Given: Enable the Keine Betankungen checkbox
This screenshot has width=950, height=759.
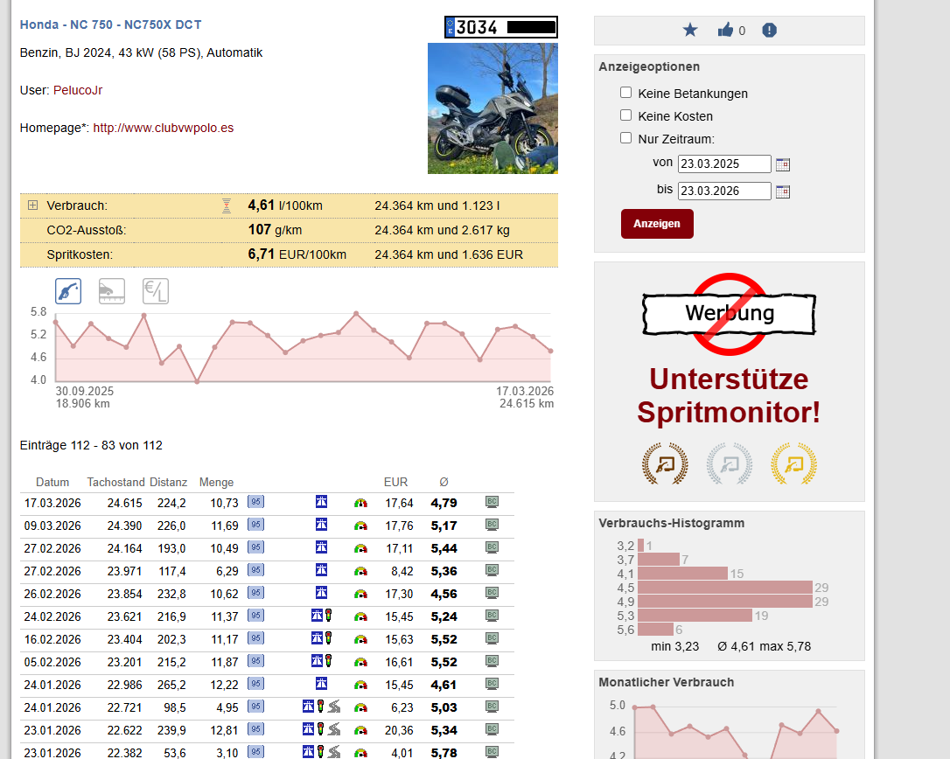Looking at the screenshot, I should click(625, 93).
